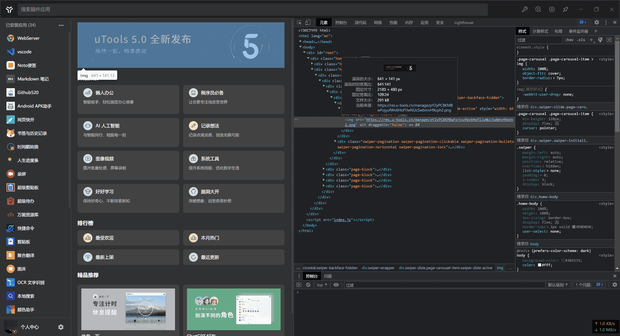Screen dimensions: 620x336
Task: Open the 已安装应用 more options menu
Action: tap(61, 25)
